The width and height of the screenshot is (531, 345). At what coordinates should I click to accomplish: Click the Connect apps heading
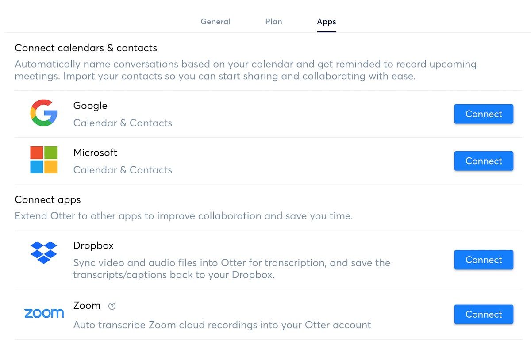click(x=48, y=199)
